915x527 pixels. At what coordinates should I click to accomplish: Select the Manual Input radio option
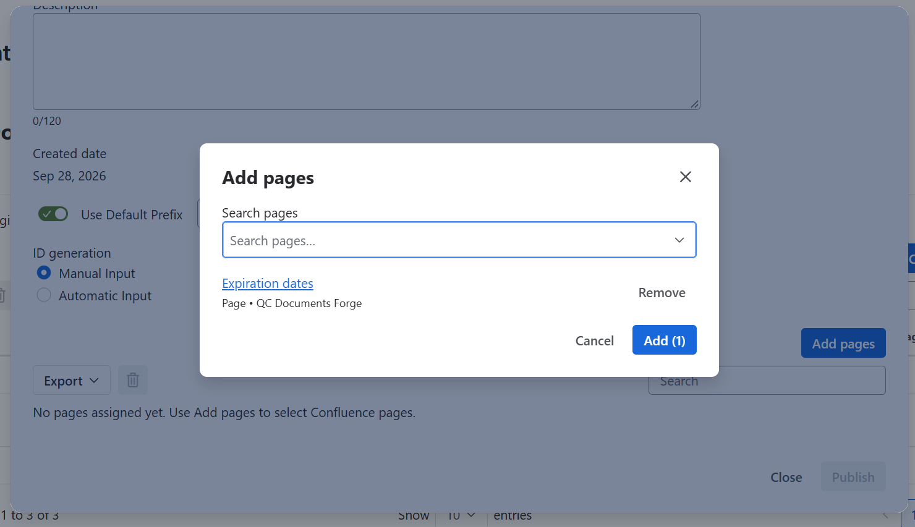[x=44, y=272]
